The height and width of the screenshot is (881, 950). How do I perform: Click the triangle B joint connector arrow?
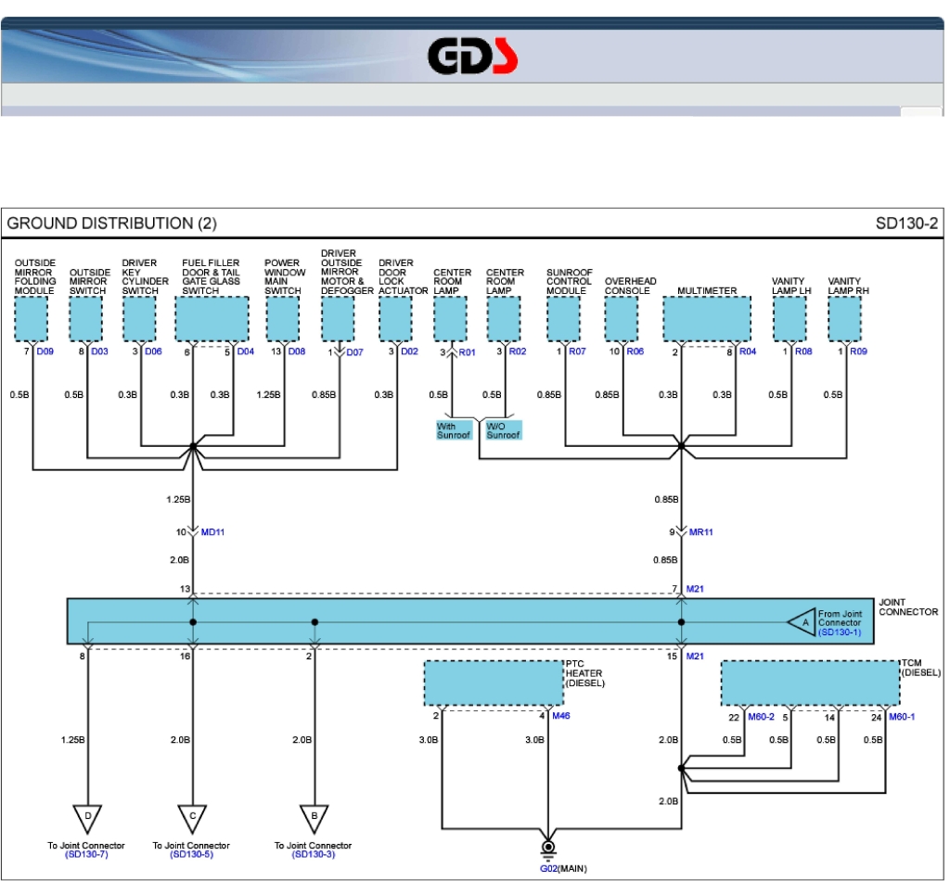(x=315, y=817)
